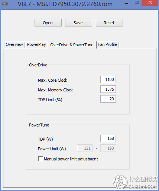Save the modified ROM with Save button
Image resolution: width=159 pixels, height=191 pixels.
click(78, 23)
